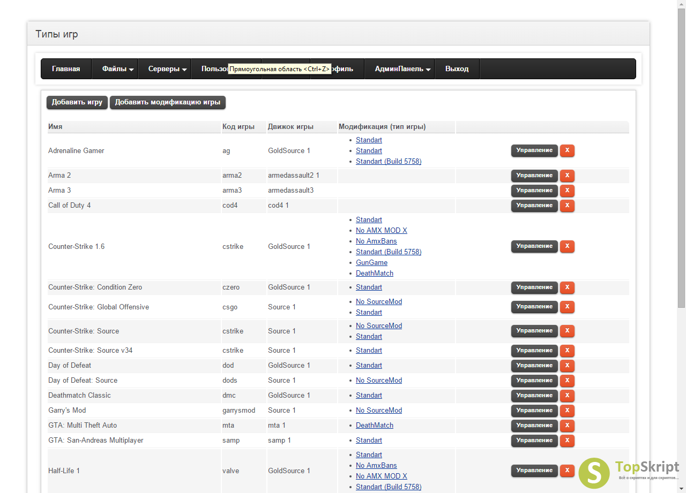Viewport: 686px width, 493px height.
Task: Click the Движок игры column header
Action: tap(302, 127)
